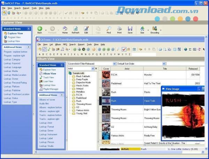The height and width of the screenshot is (159, 209).
Task: Click the Home toolbar icon
Action: (65, 28)
